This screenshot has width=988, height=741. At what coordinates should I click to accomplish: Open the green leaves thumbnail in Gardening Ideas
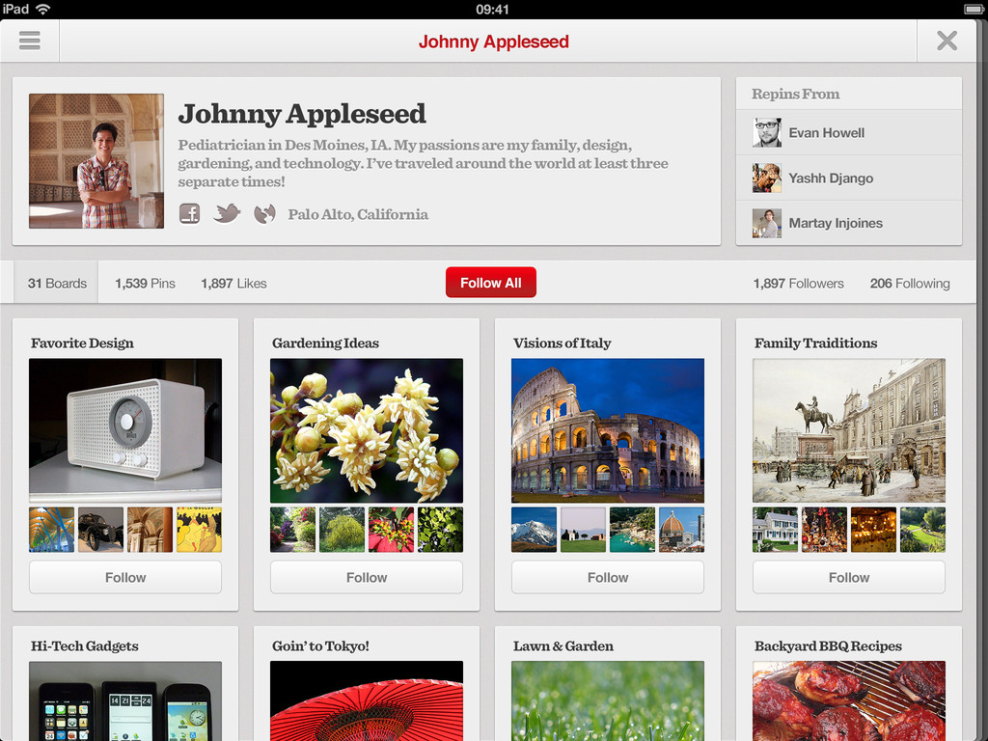click(440, 530)
